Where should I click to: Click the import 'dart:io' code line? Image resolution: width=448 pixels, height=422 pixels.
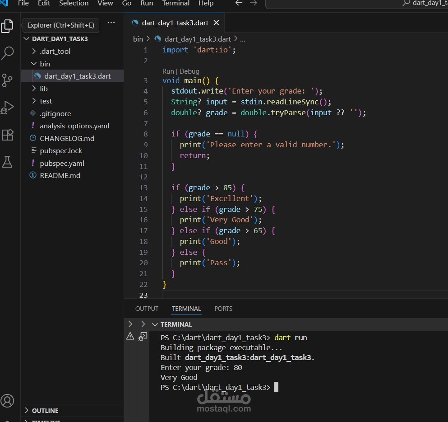(199, 50)
